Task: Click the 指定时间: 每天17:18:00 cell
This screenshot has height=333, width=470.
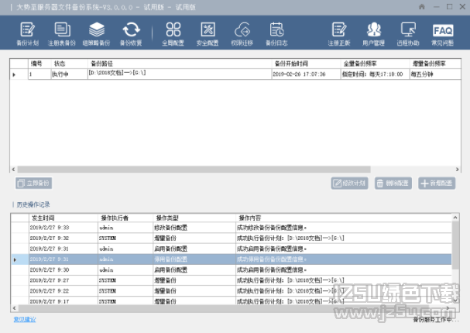Action: (376, 74)
